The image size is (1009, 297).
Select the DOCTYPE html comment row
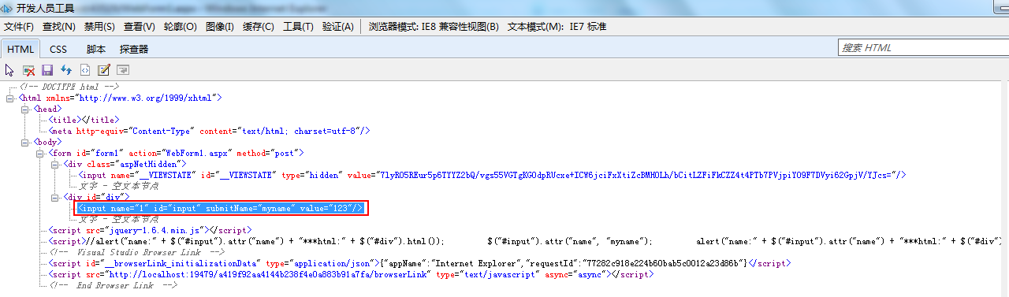[69, 87]
